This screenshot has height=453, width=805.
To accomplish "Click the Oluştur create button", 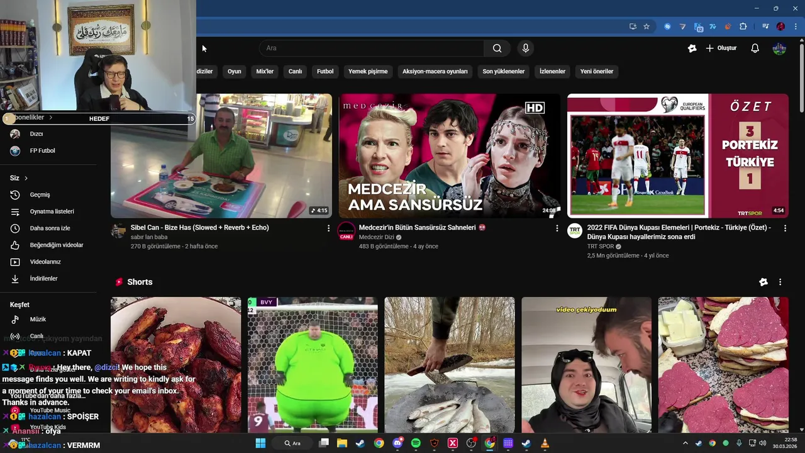I will 721,48.
